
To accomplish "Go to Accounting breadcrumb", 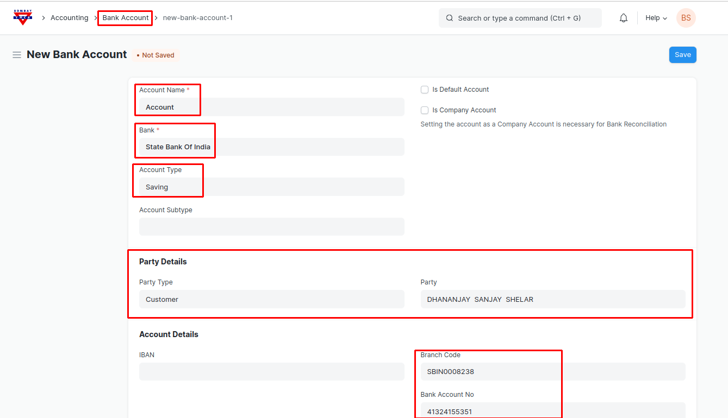I will click(x=69, y=18).
